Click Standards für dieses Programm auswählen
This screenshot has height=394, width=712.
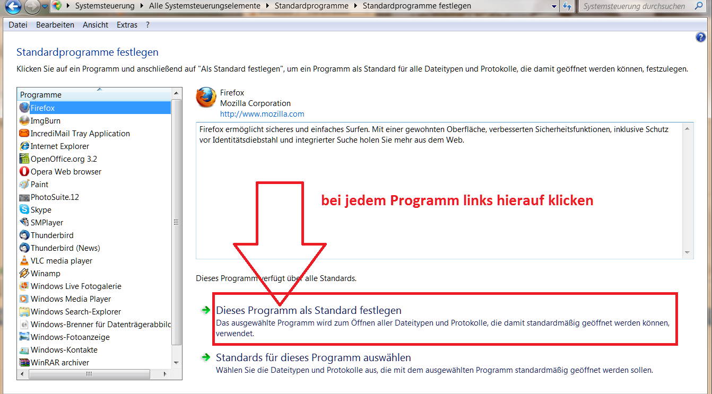click(x=314, y=357)
